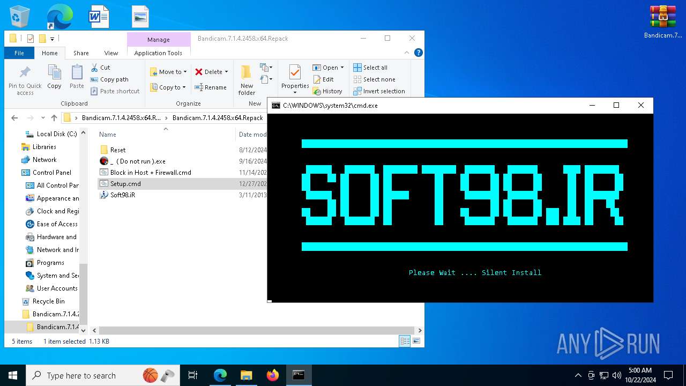This screenshot has height=386, width=686.
Task: Select the Soft98.iR shortcut file
Action: click(117, 195)
